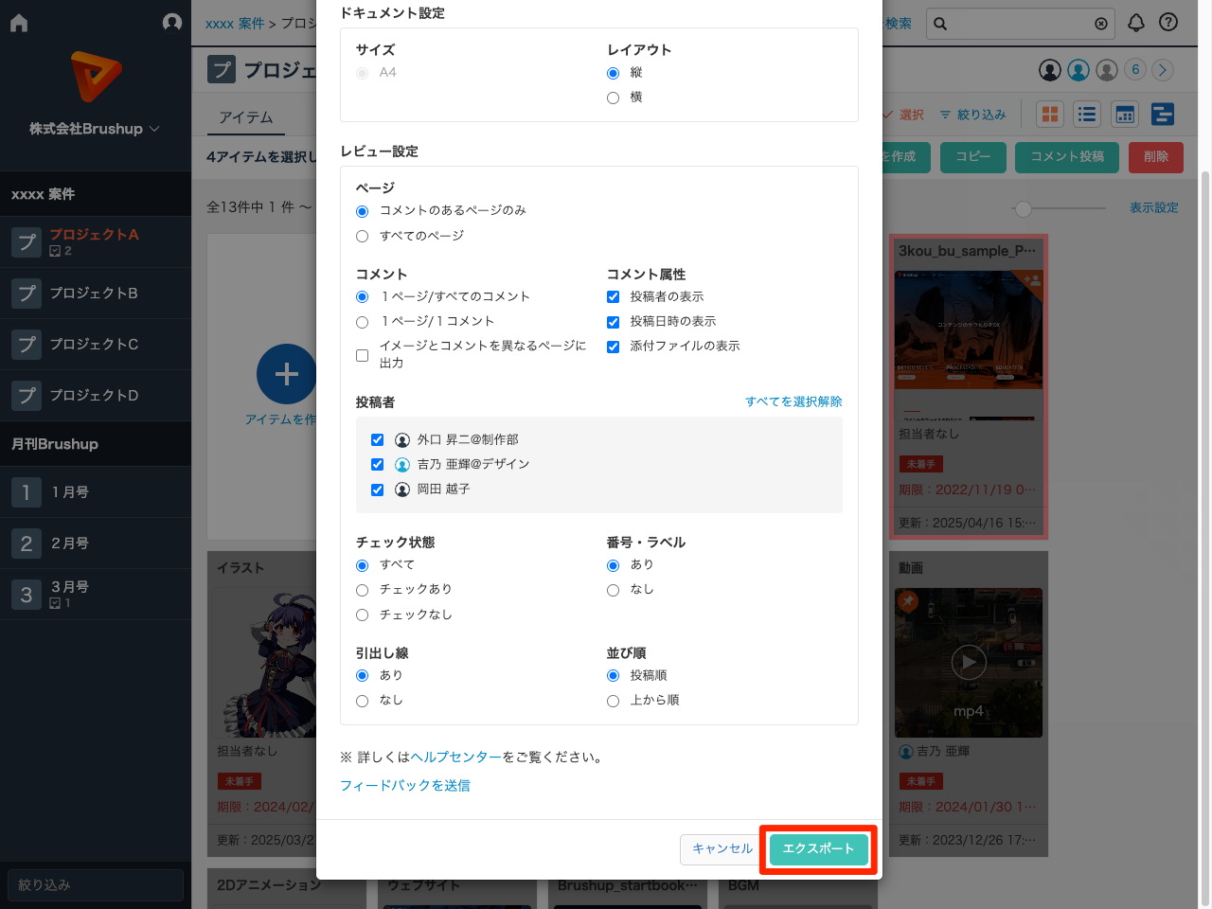Switch to list view icon

(1087, 115)
